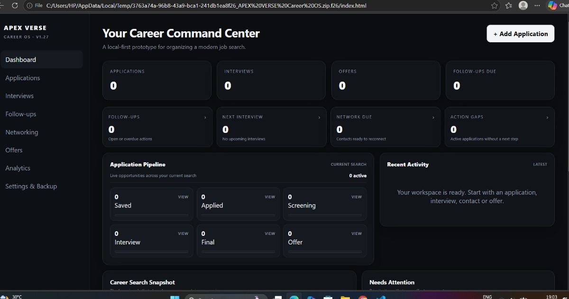Click the Career Search Snapshot heading

click(143, 282)
